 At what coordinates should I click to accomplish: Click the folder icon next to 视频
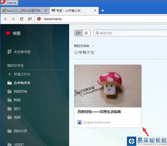coord(10,117)
